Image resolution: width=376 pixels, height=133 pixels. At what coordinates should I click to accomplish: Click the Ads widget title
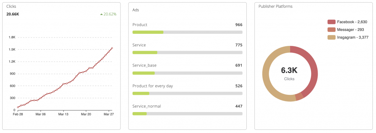[136, 10]
